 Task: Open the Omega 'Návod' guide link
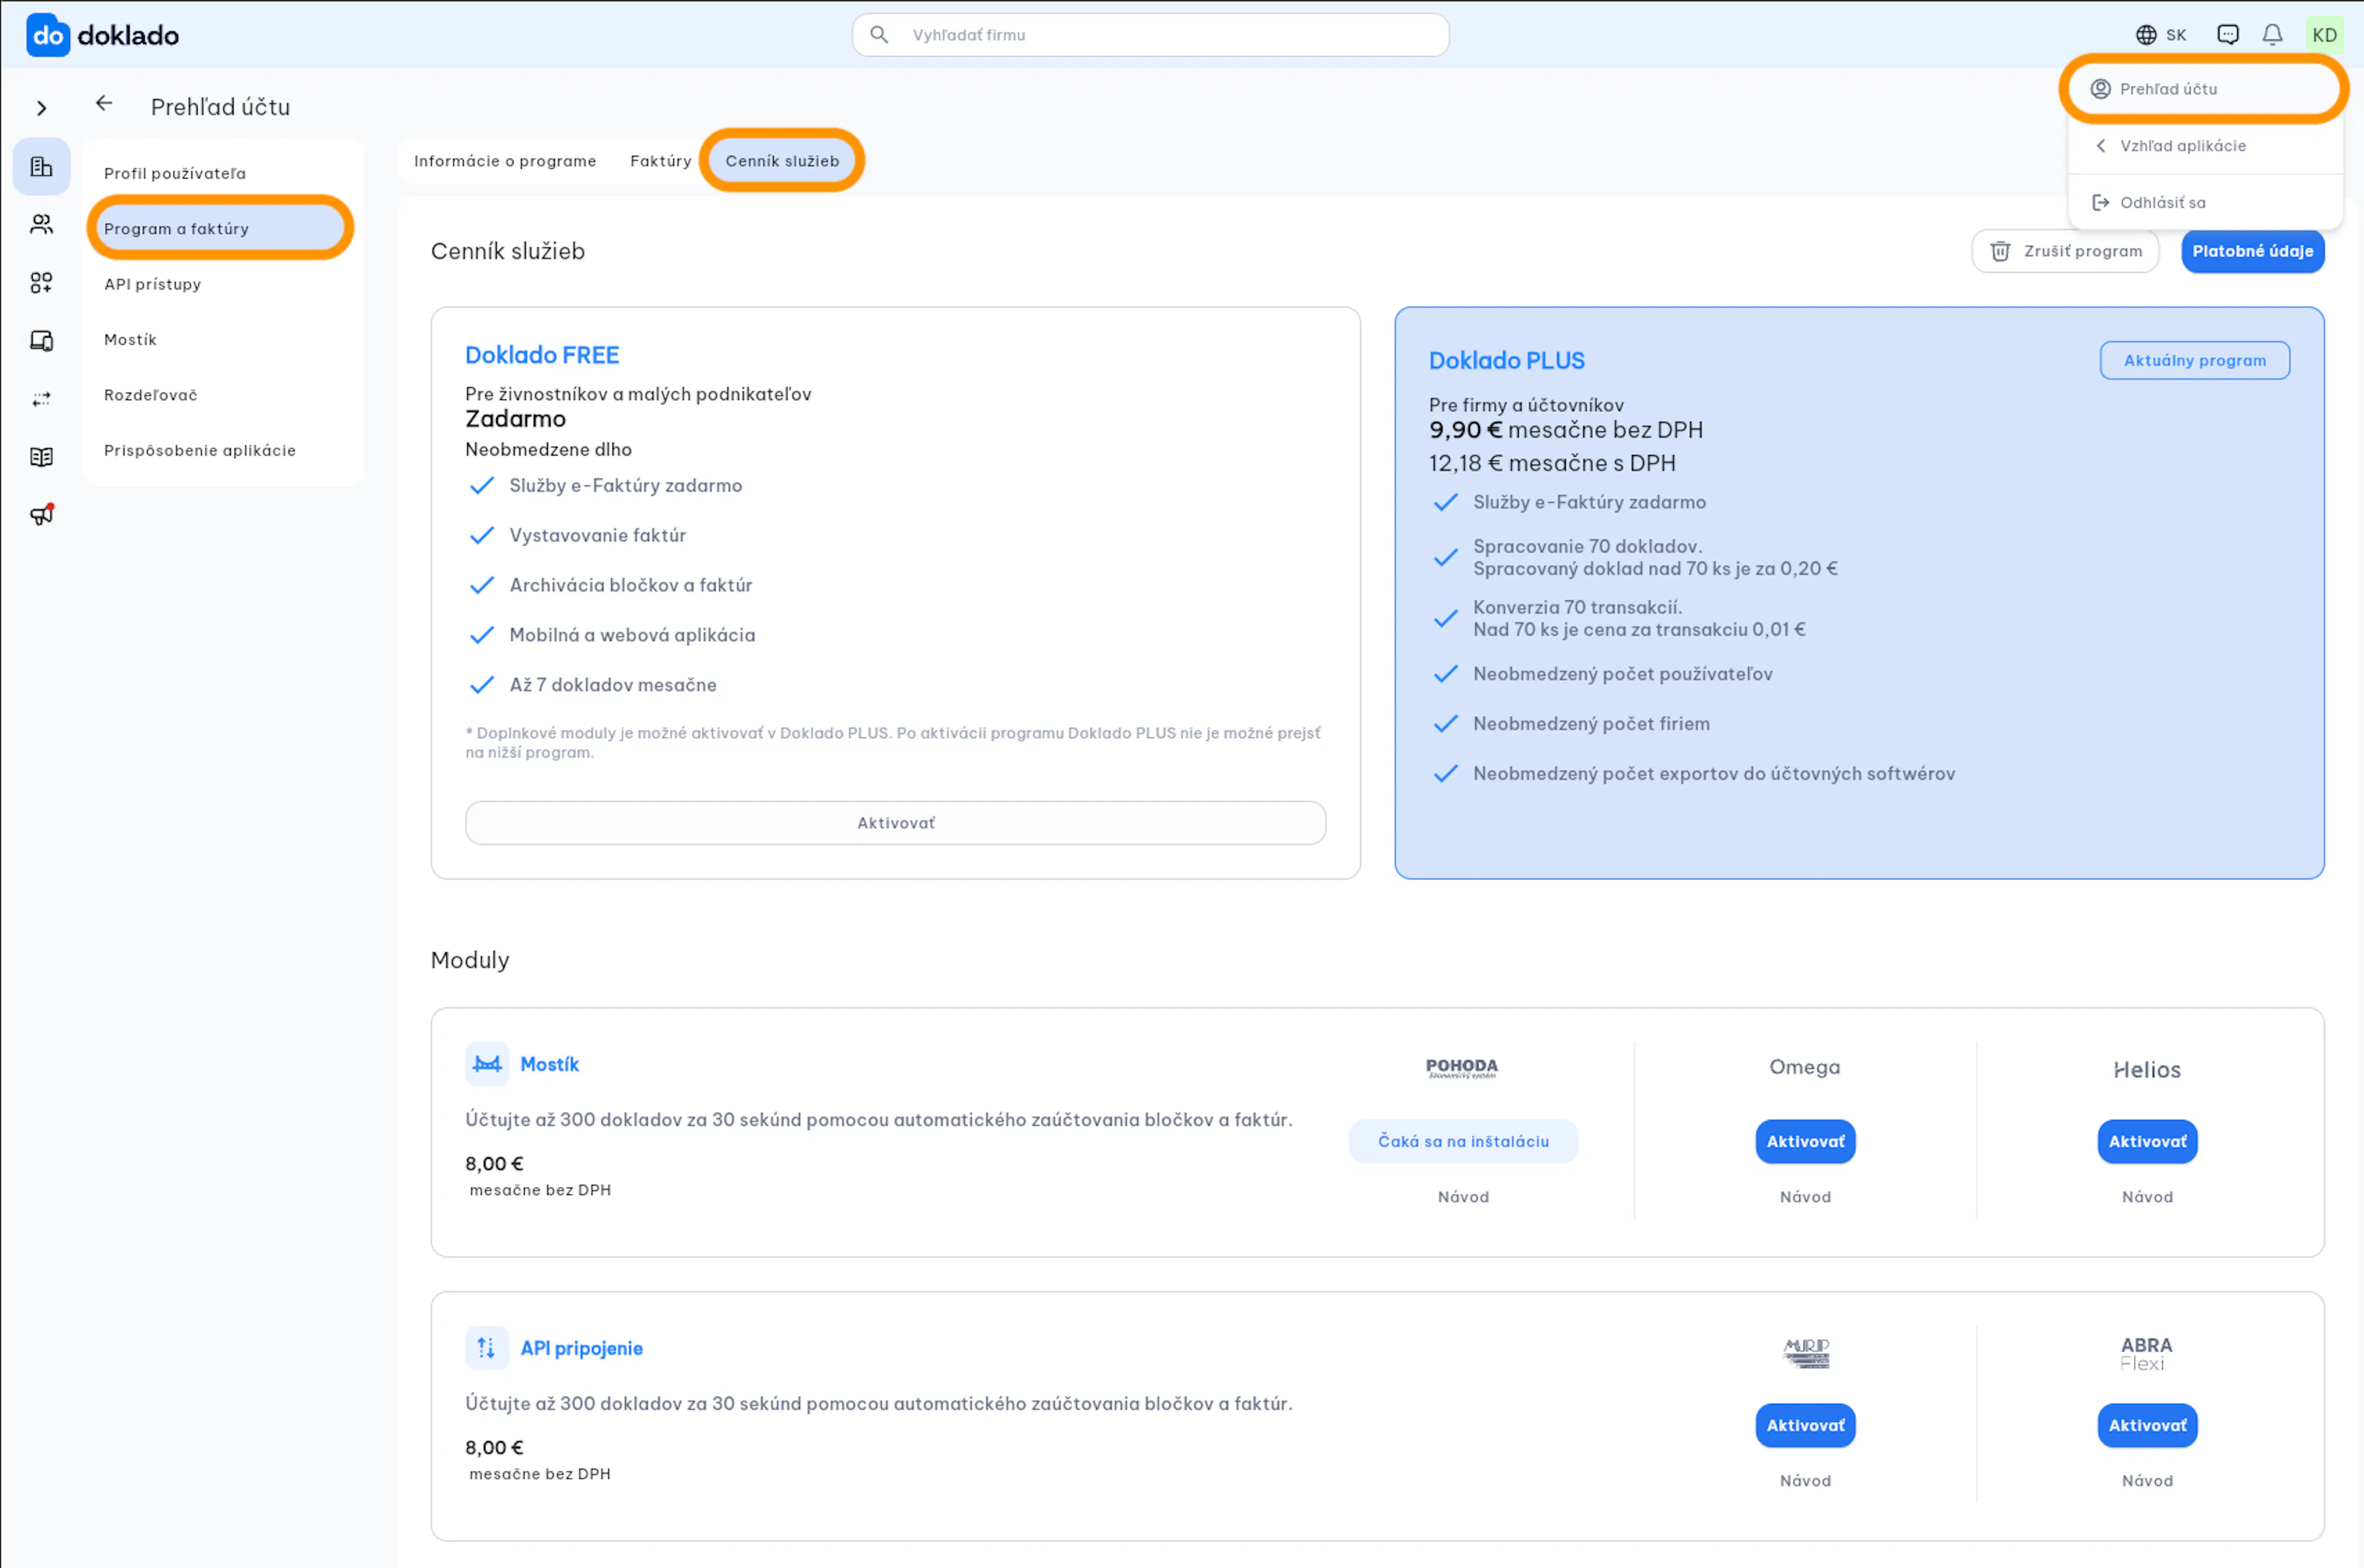click(1805, 1197)
